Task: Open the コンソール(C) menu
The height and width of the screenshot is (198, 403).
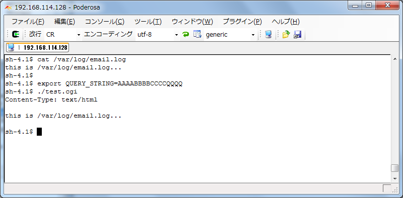Action: click(105, 22)
